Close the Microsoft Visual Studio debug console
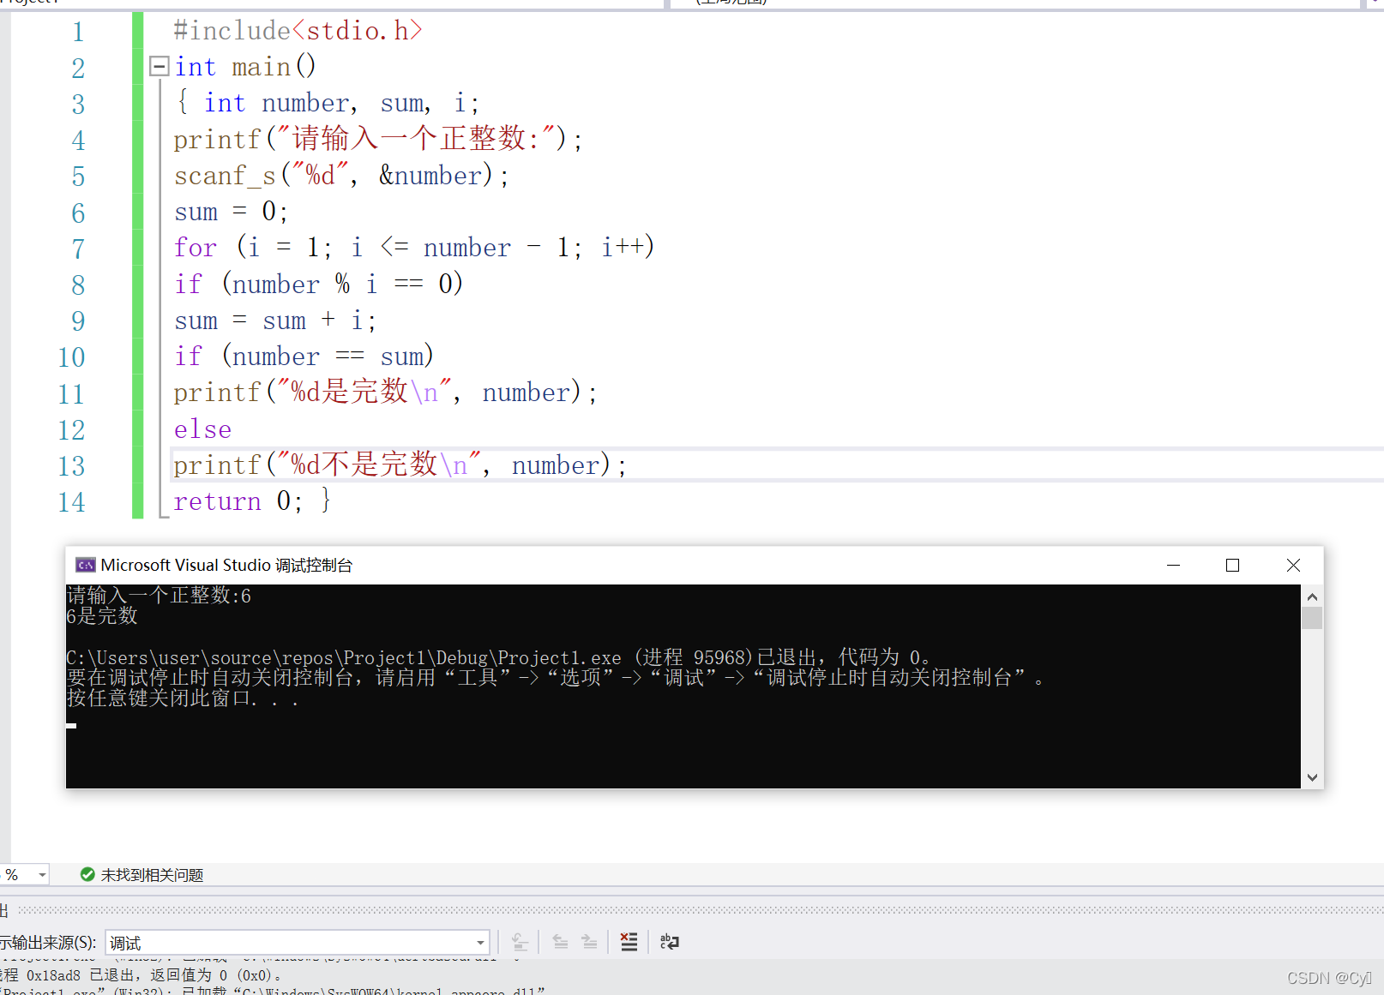 1294,565
